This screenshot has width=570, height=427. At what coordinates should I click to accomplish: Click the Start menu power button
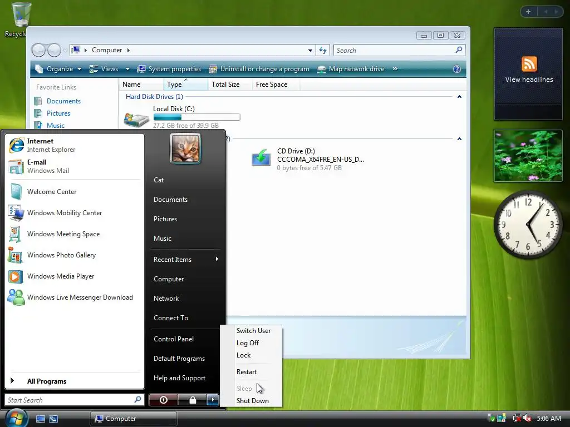(163, 400)
